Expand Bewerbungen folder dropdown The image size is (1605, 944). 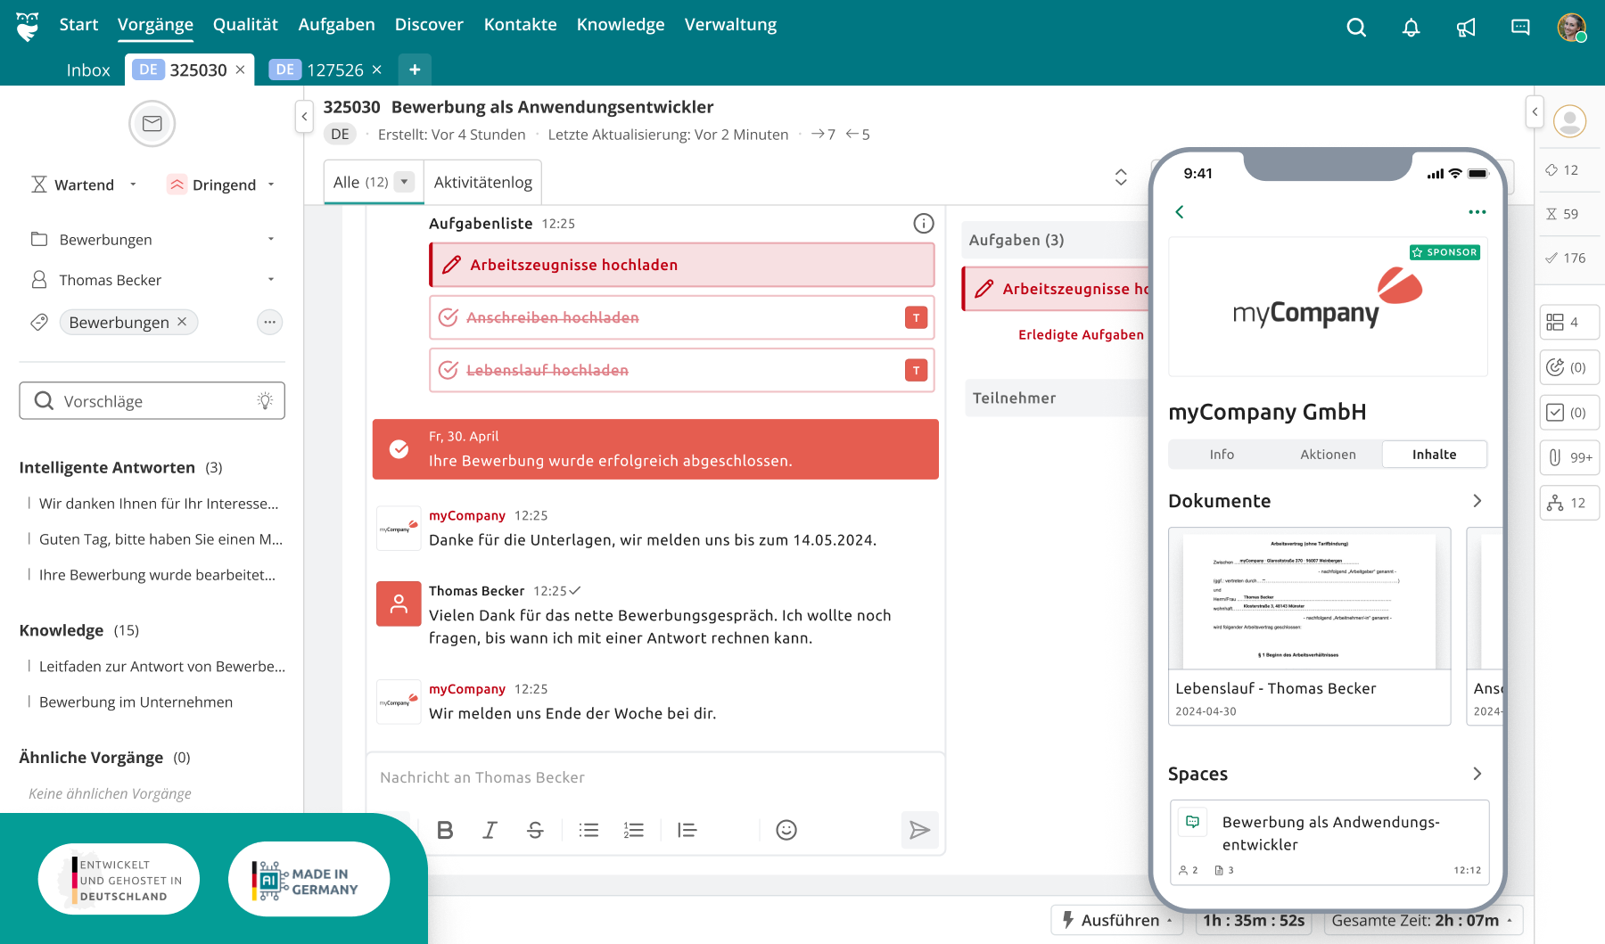[271, 239]
